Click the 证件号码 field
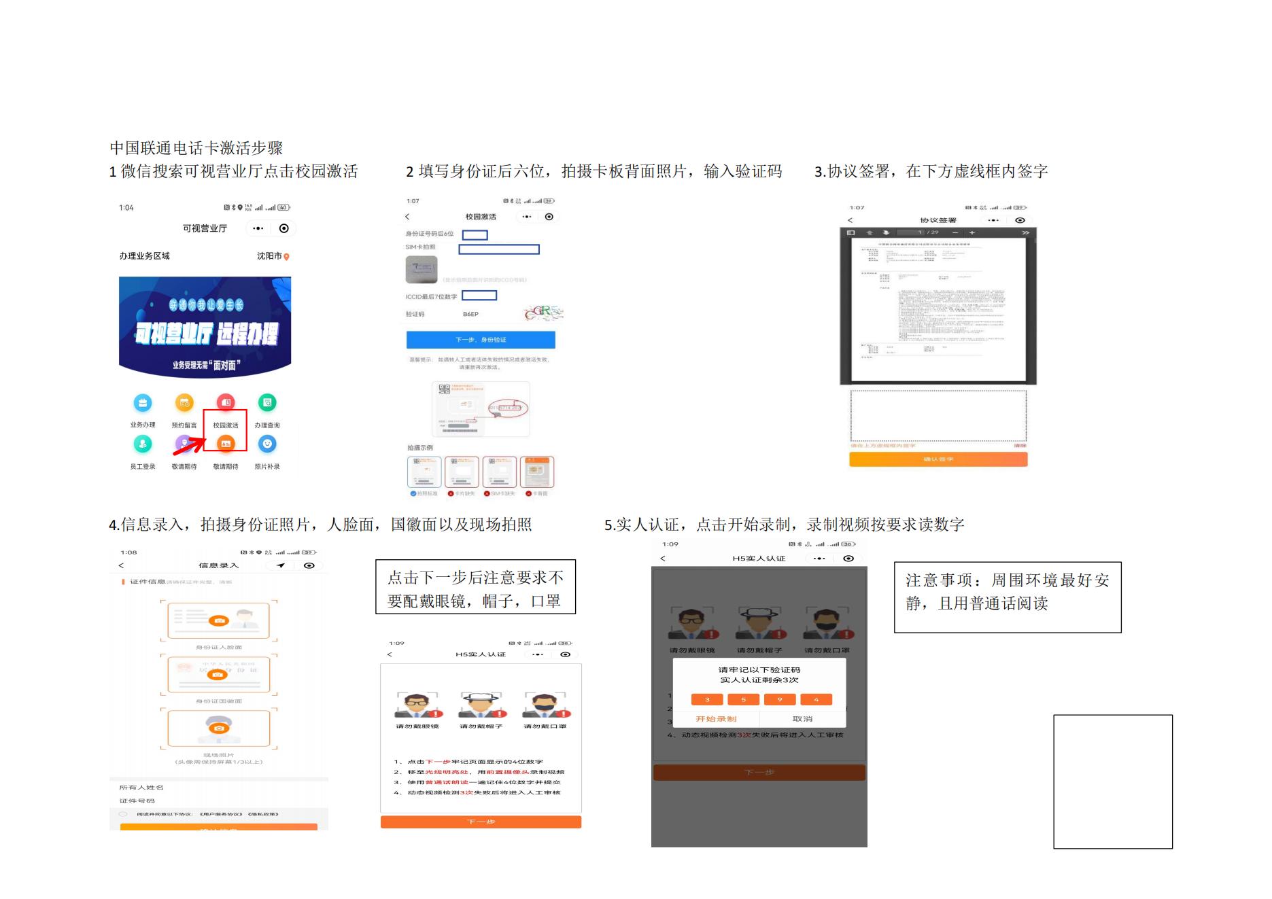 219,801
